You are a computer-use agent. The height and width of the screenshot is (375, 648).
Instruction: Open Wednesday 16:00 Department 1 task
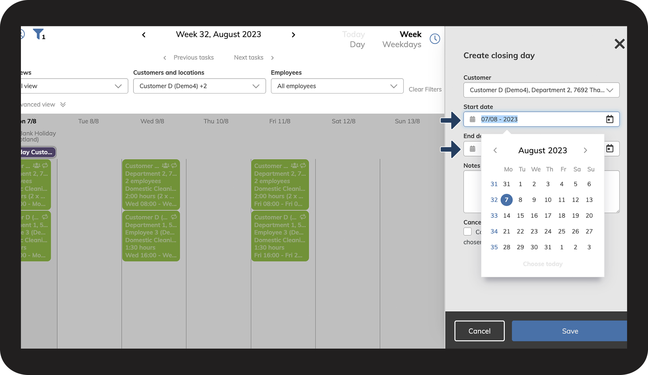pyautogui.click(x=151, y=236)
